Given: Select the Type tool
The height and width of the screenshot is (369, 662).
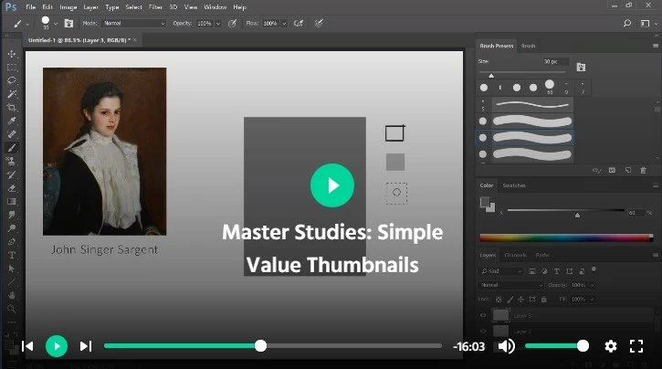Looking at the screenshot, I should coord(12,255).
